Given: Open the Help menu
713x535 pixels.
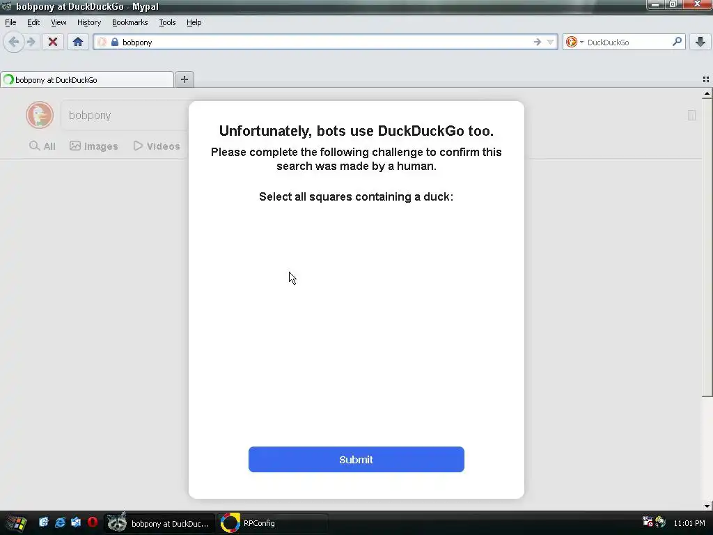Looking at the screenshot, I should pos(194,22).
